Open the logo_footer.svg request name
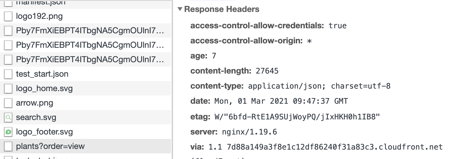Viewport: 454px width, 159px height. coord(44,132)
